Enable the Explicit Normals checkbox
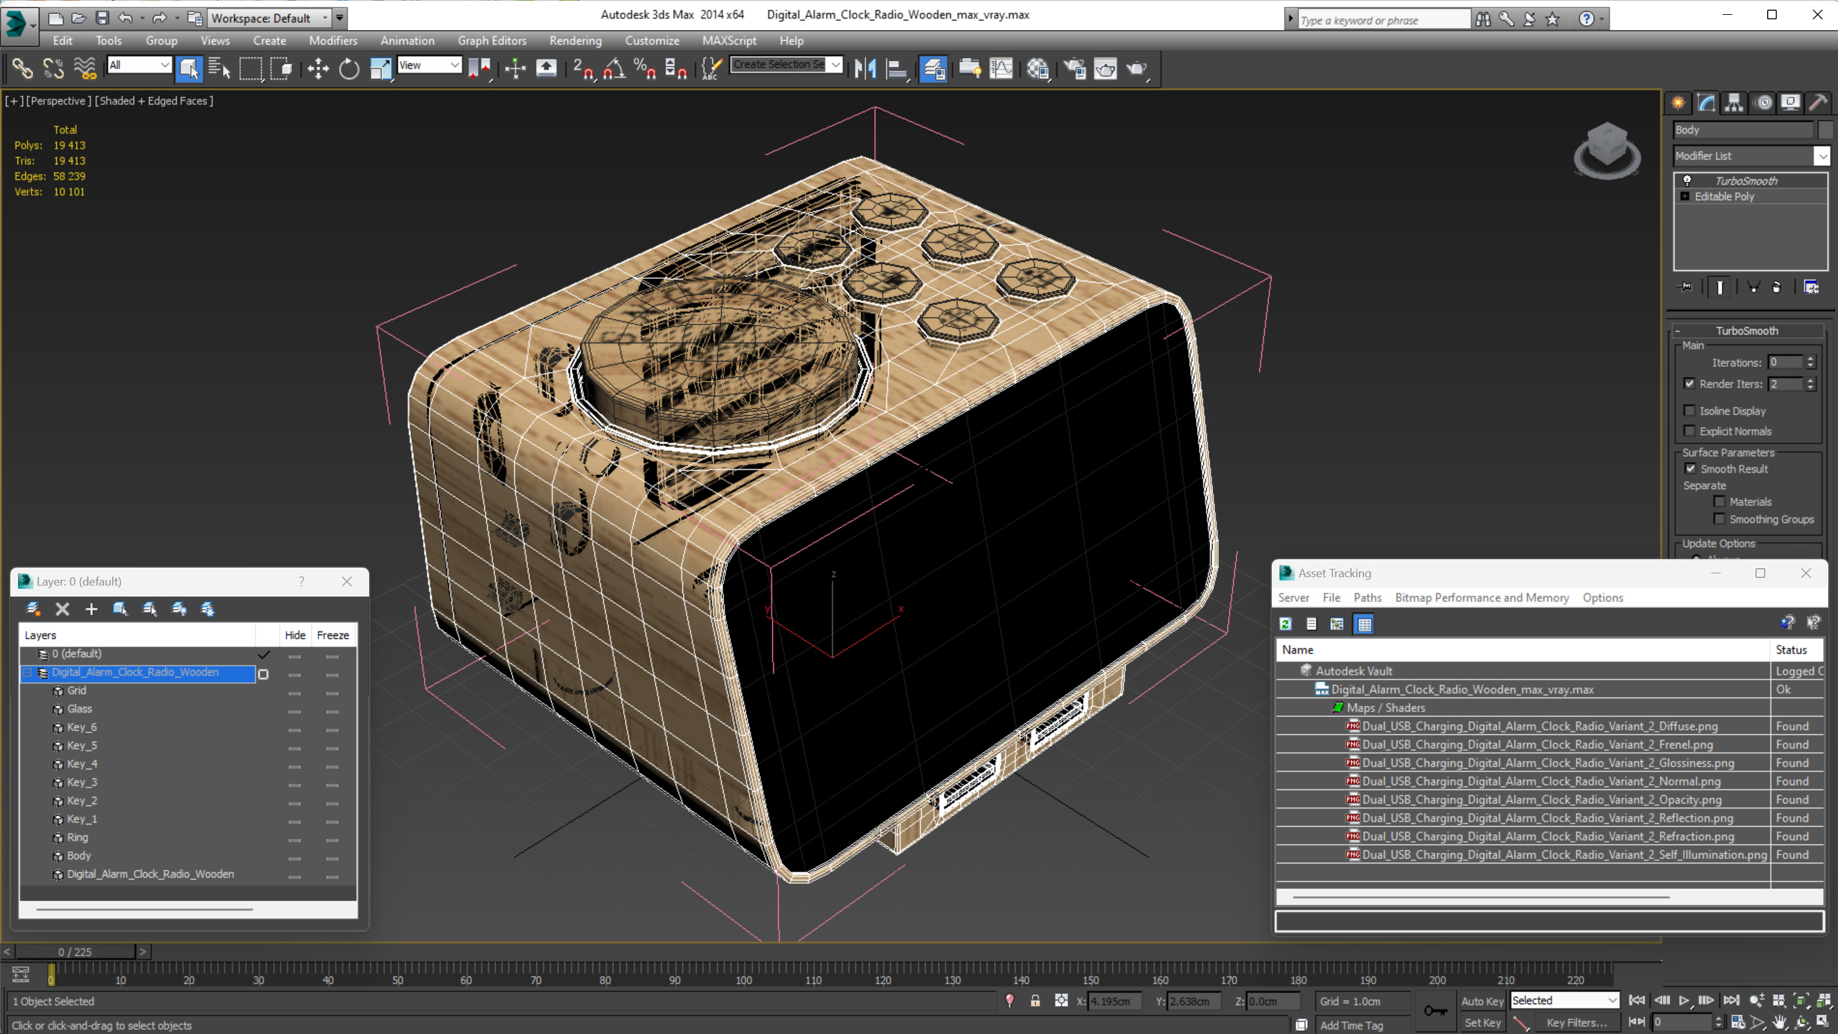 [1690, 431]
